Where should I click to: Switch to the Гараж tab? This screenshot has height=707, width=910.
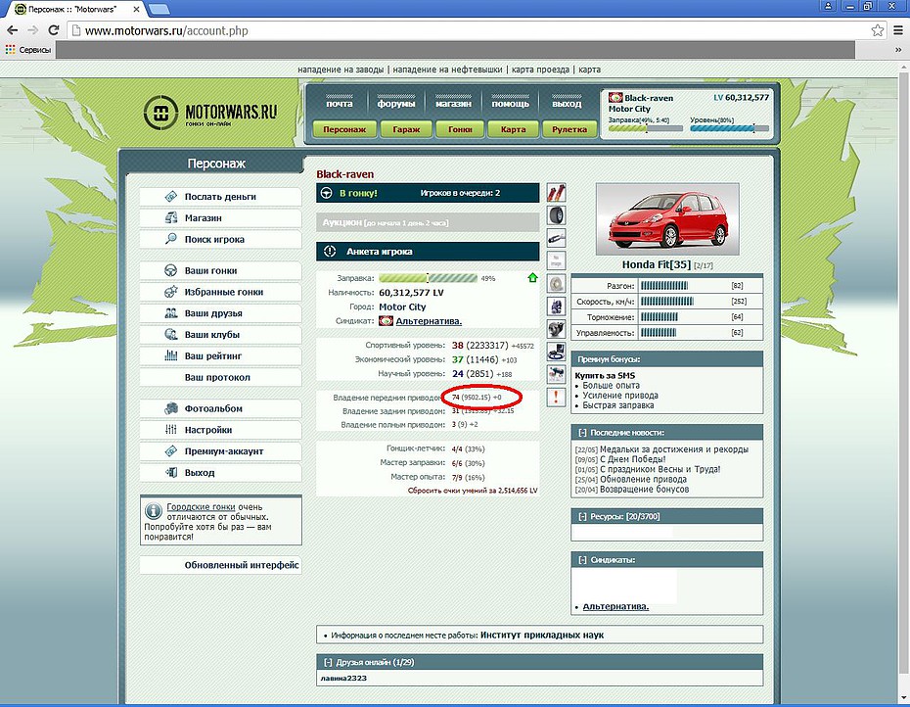[x=406, y=129]
